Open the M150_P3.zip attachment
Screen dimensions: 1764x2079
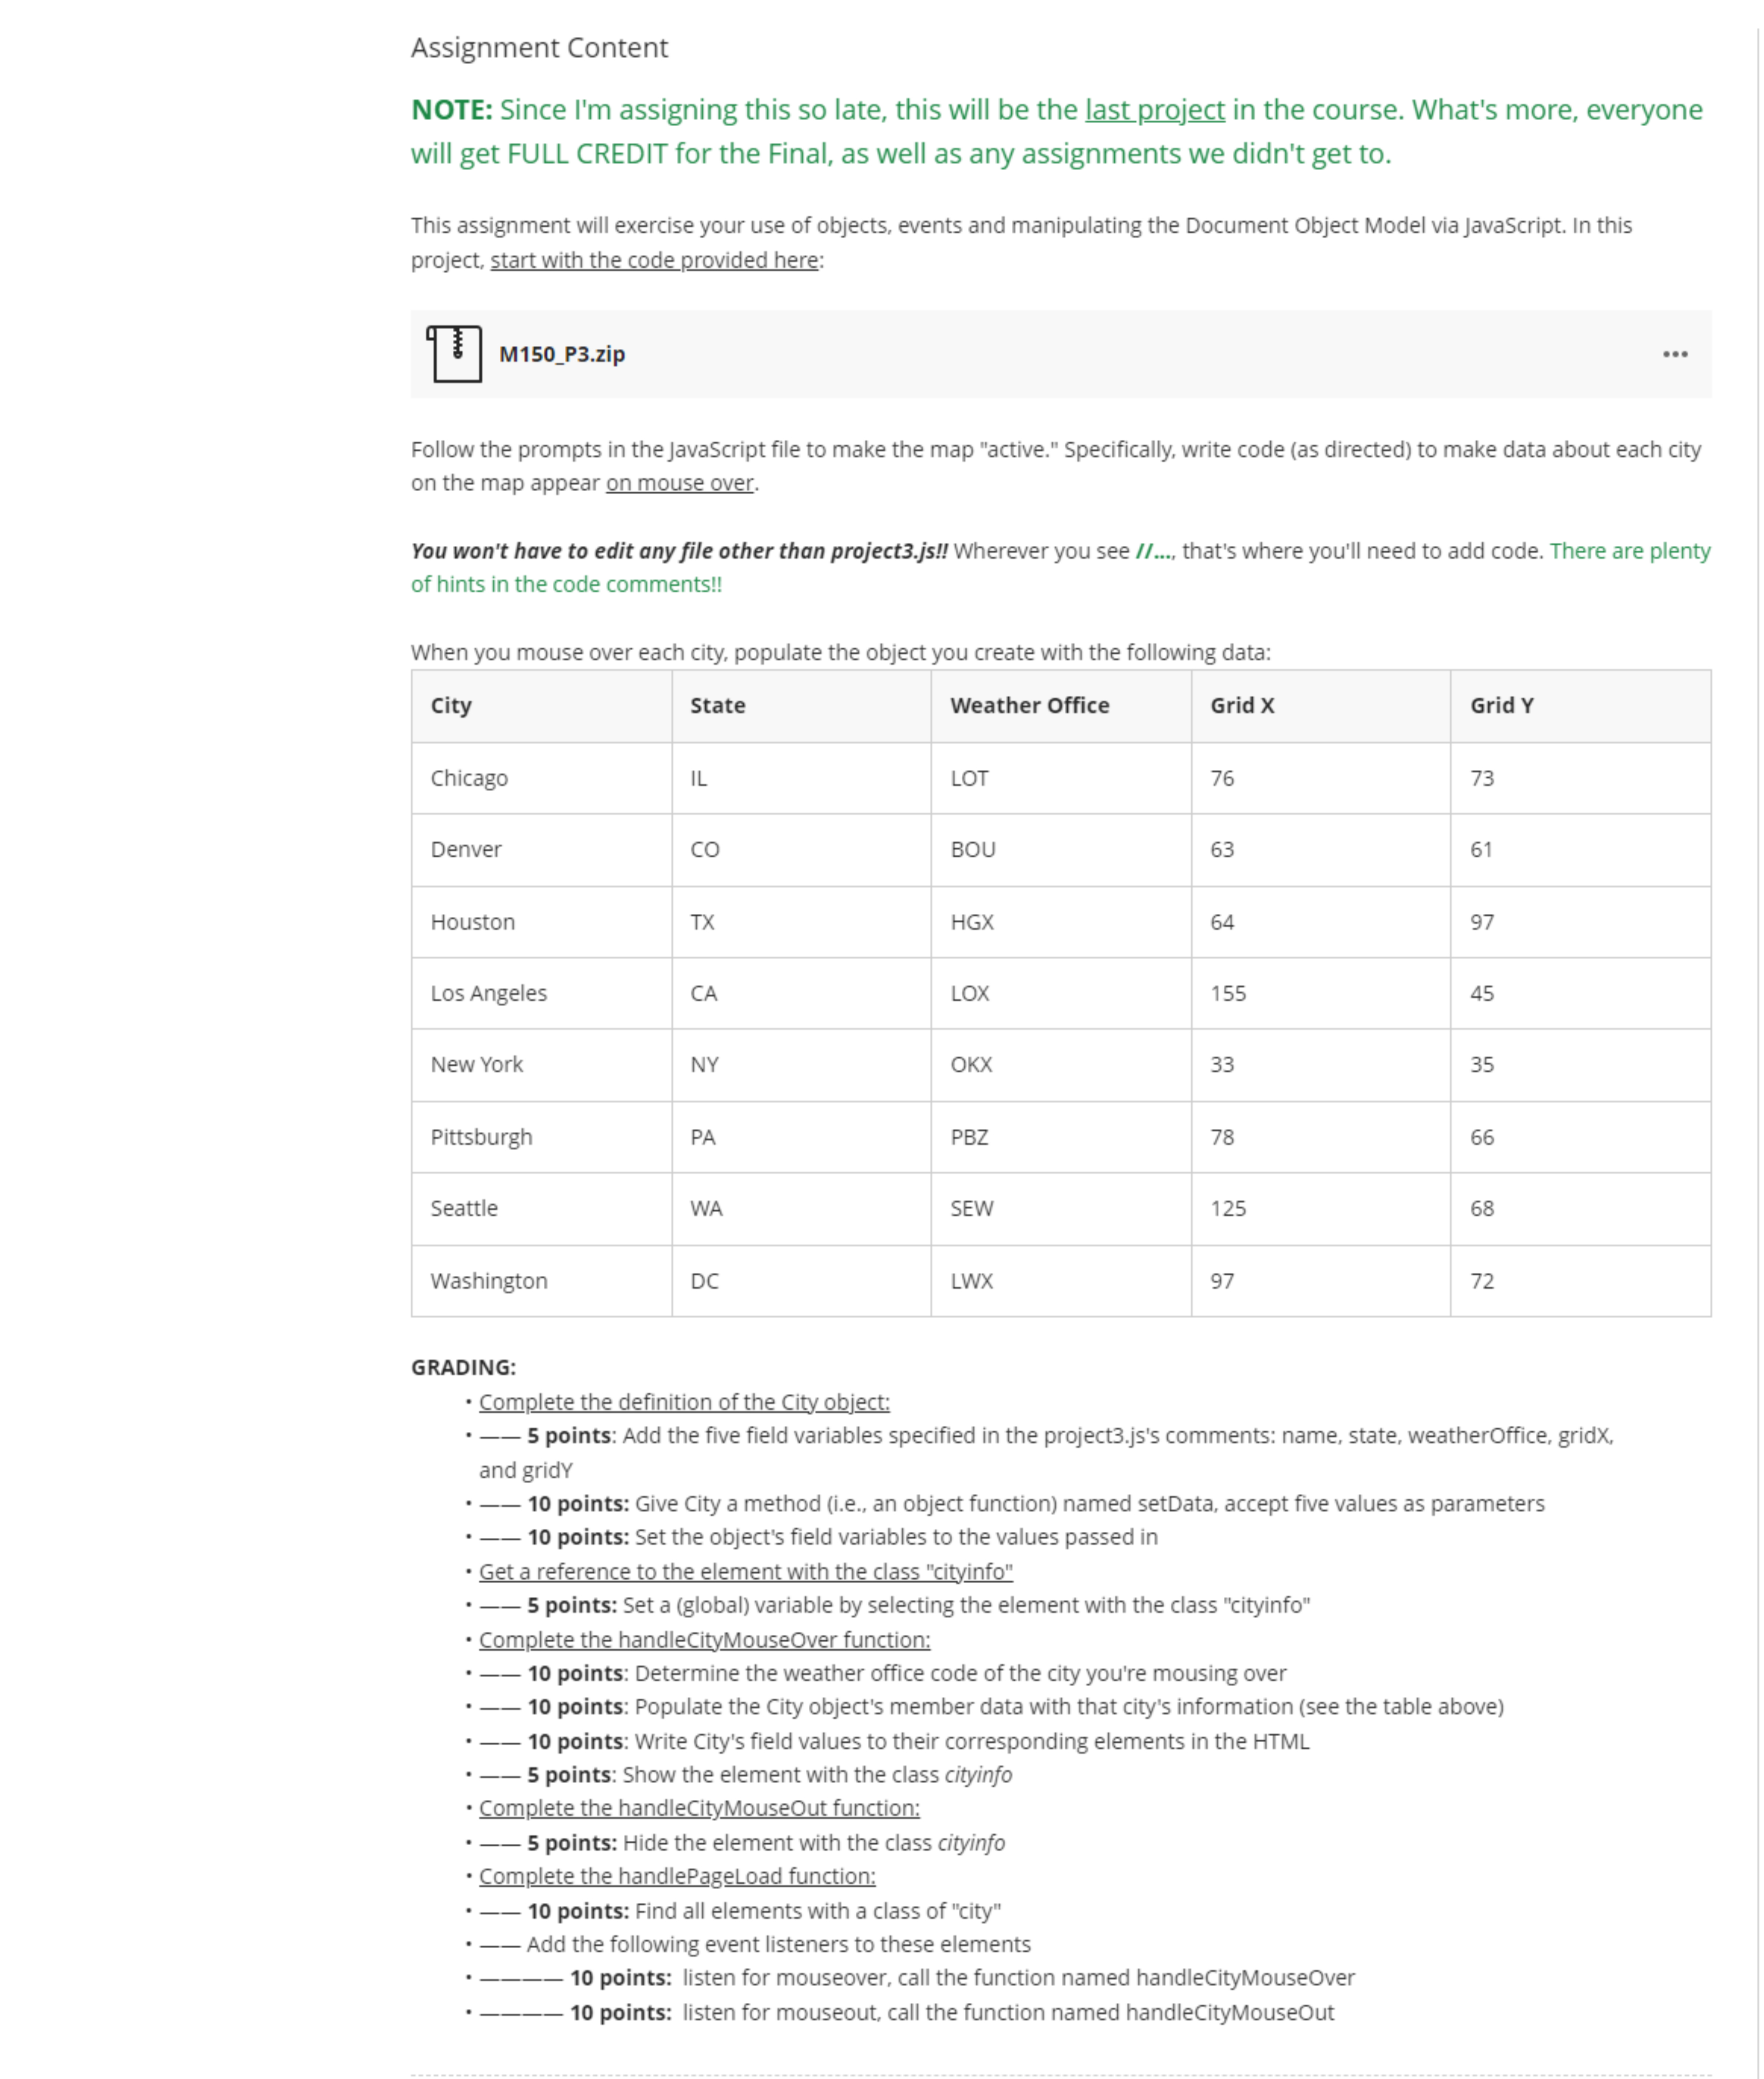coord(563,353)
